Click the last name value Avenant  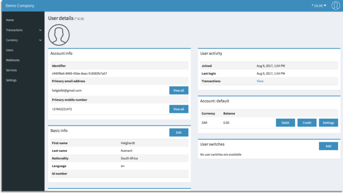(x=126, y=151)
